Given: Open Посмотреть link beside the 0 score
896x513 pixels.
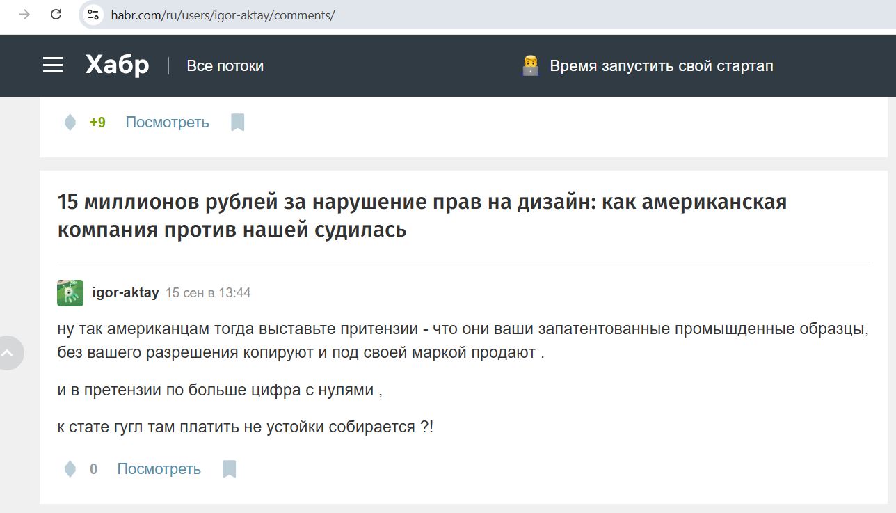Looking at the screenshot, I should point(159,469).
